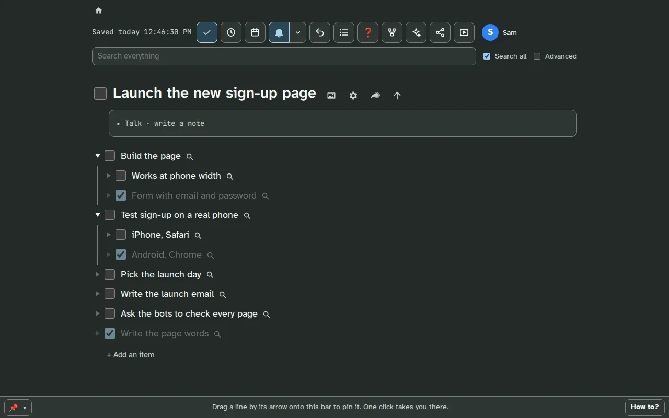Click the magnifier next to iPhone, Safari
This screenshot has height=418, width=669.
(x=198, y=235)
